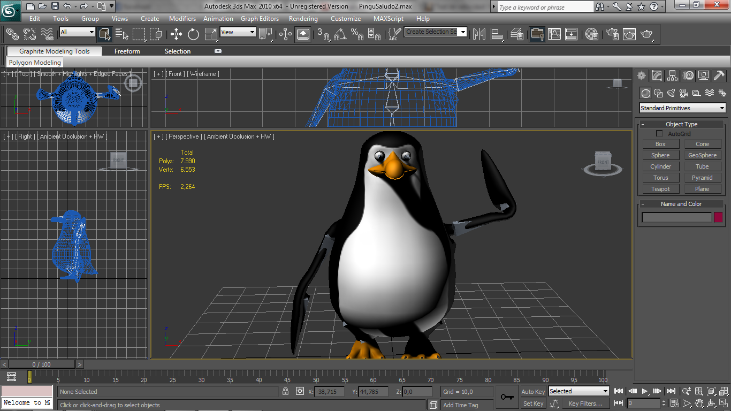The width and height of the screenshot is (731, 411).
Task: Toggle Auto Key animation mode
Action: tap(533, 392)
